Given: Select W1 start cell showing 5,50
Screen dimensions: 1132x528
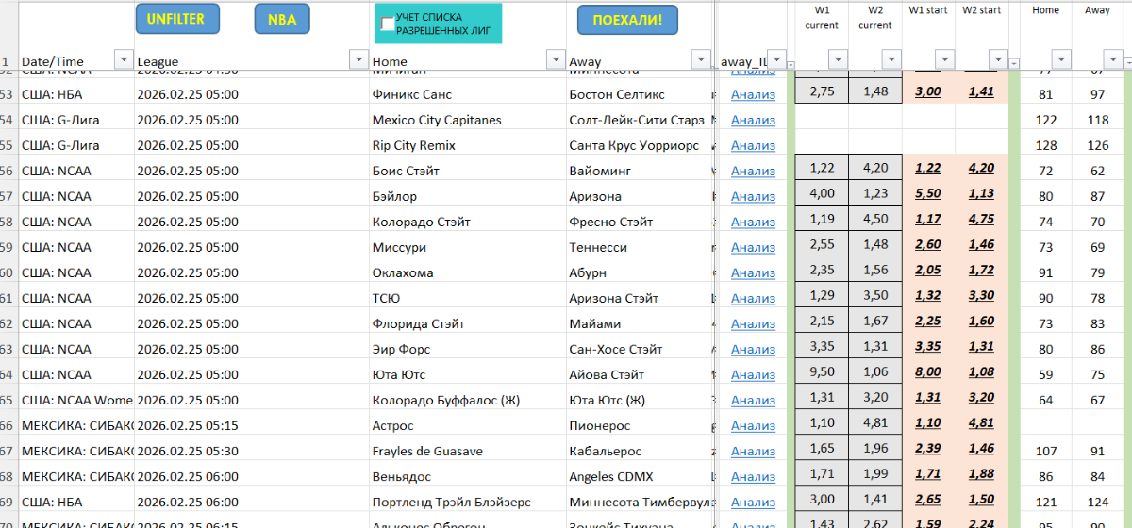Looking at the screenshot, I should click(x=929, y=196).
